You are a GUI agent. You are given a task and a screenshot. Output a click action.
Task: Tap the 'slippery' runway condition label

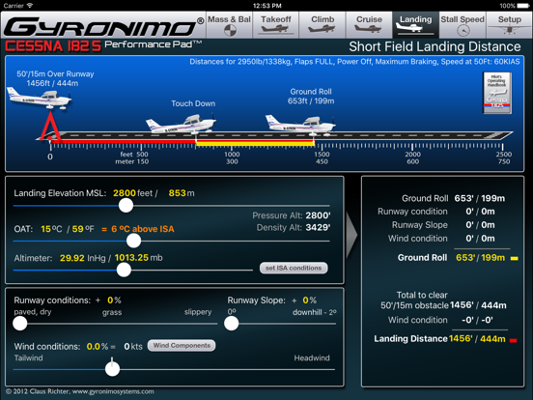[x=198, y=312]
